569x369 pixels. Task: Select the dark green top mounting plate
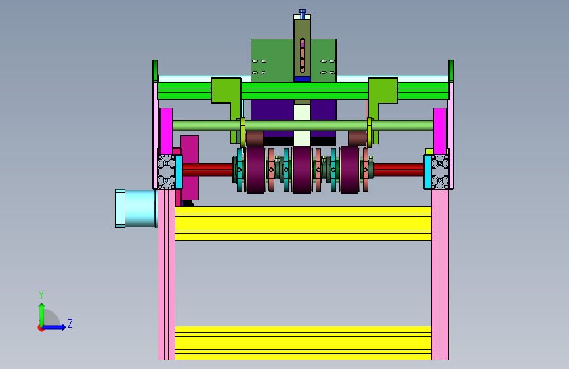(x=272, y=60)
